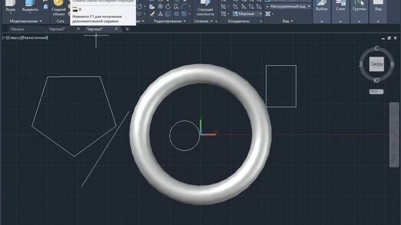Click small blue icon right of Выдавить
401x225 pixels.
click(46, 7)
